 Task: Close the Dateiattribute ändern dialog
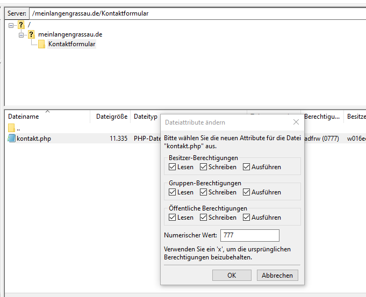tap(296, 122)
